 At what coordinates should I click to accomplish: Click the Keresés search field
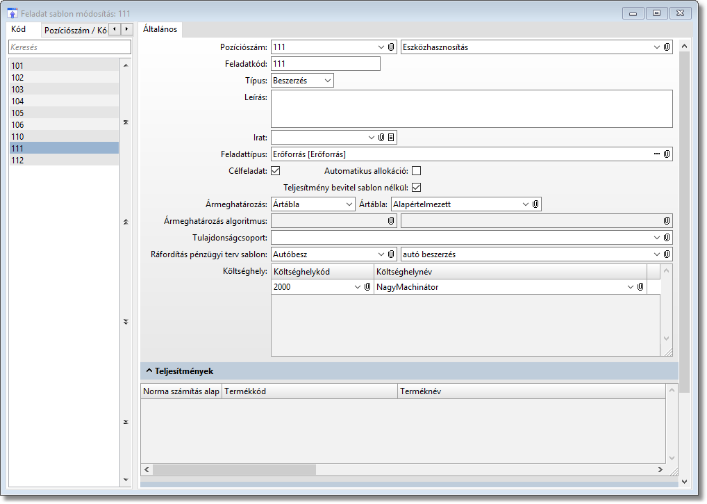pos(69,47)
